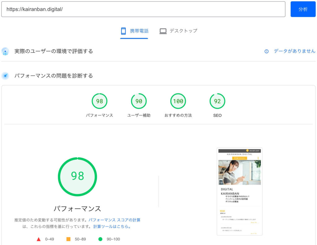Open the パフォーマンス スコアの計算 link
The height and width of the screenshot is (245, 317).
point(114,220)
